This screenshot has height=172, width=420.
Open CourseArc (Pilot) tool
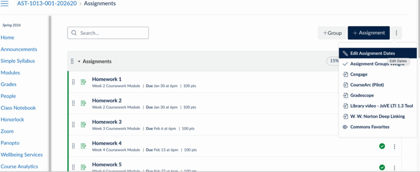(x=378, y=85)
